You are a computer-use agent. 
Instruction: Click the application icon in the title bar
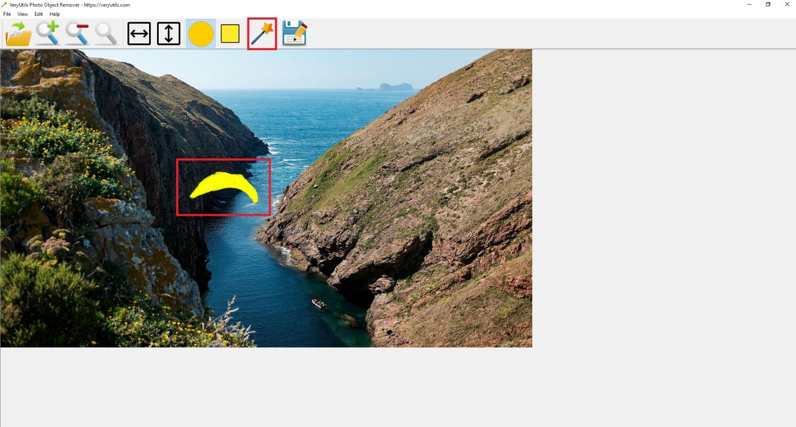[5, 5]
